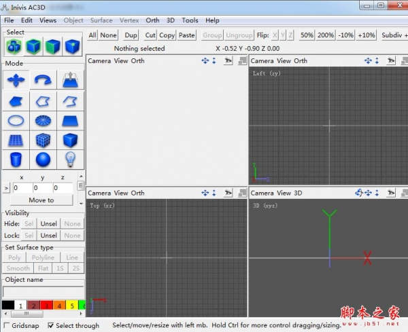Choose the open Line drawing tool
This screenshot has width=408, height=332.
tap(70, 101)
